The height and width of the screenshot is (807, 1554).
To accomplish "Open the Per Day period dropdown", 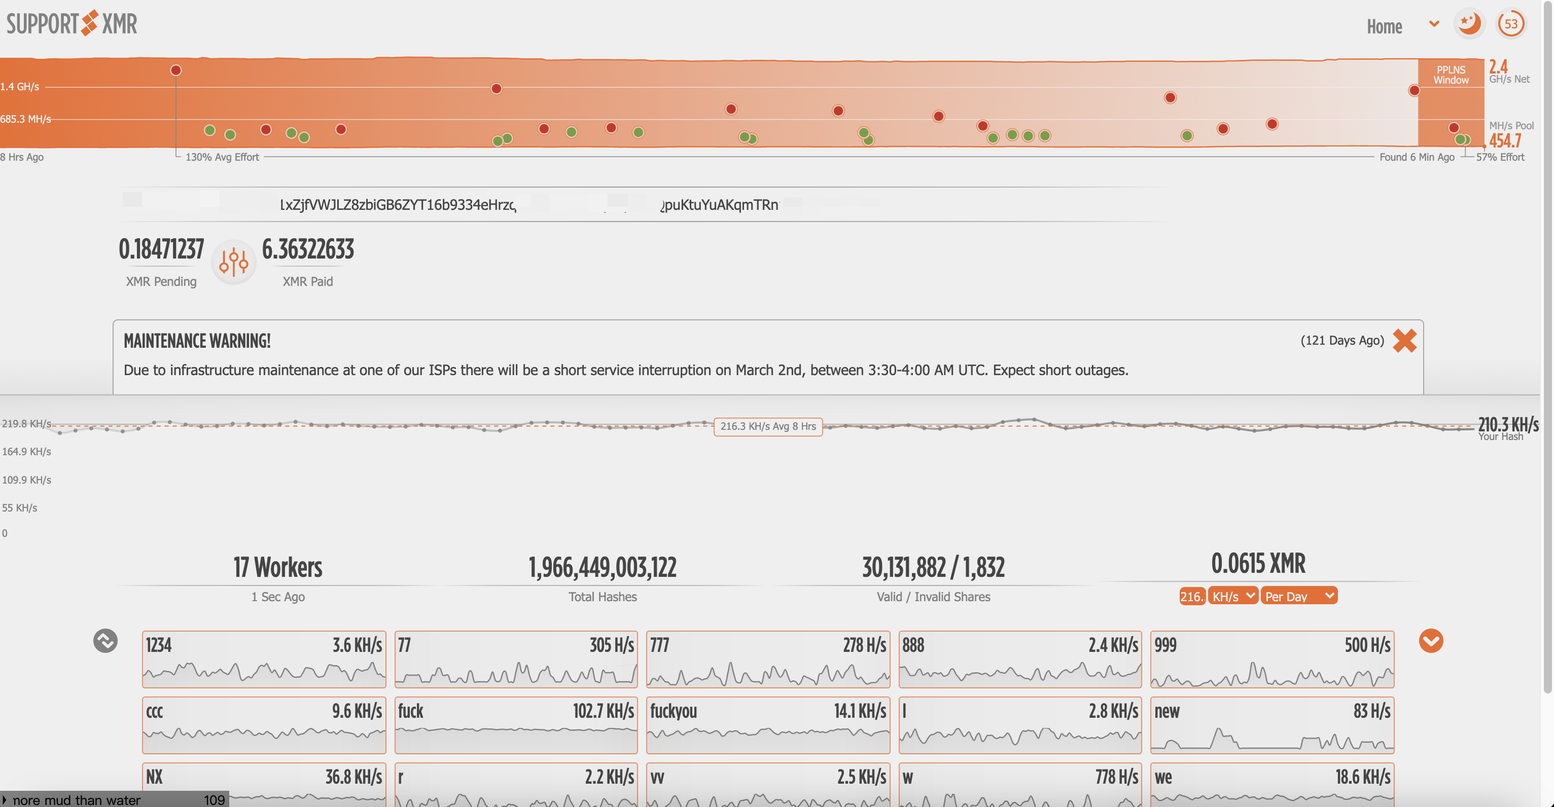I will (x=1299, y=596).
